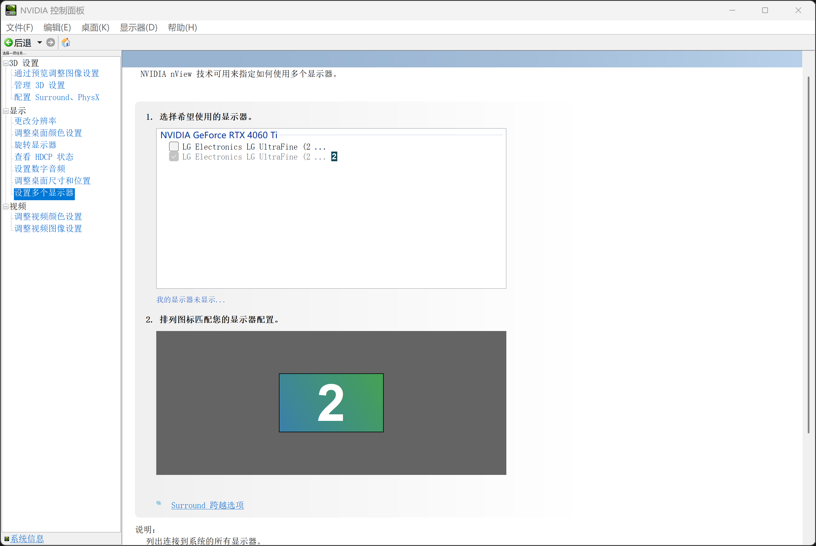
Task: Click the 视频 category label
Action: point(18,206)
